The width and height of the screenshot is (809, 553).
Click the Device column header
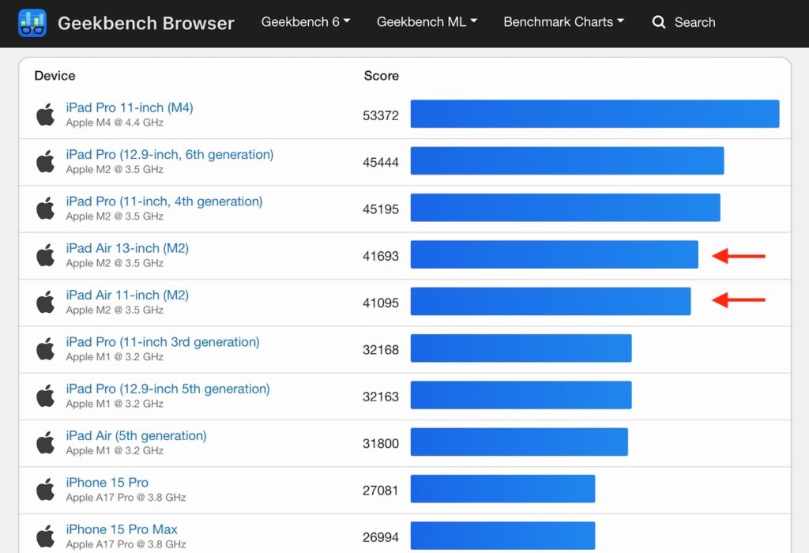55,76
